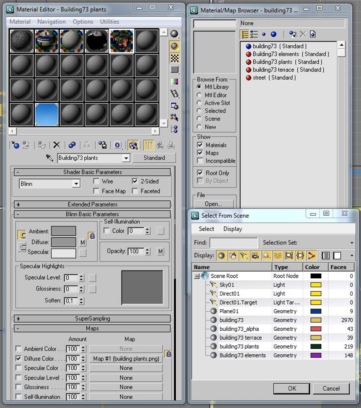
Task: Toggle Display Cameras icon in Select From Scene
Action: pyautogui.click(x=255, y=255)
